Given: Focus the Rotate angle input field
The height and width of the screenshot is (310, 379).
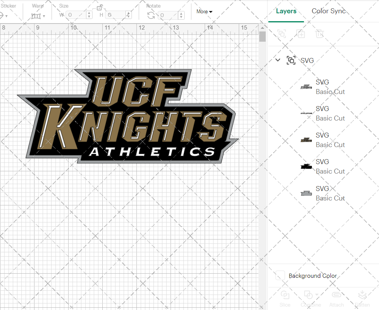Looking at the screenshot, I should click(168, 15).
